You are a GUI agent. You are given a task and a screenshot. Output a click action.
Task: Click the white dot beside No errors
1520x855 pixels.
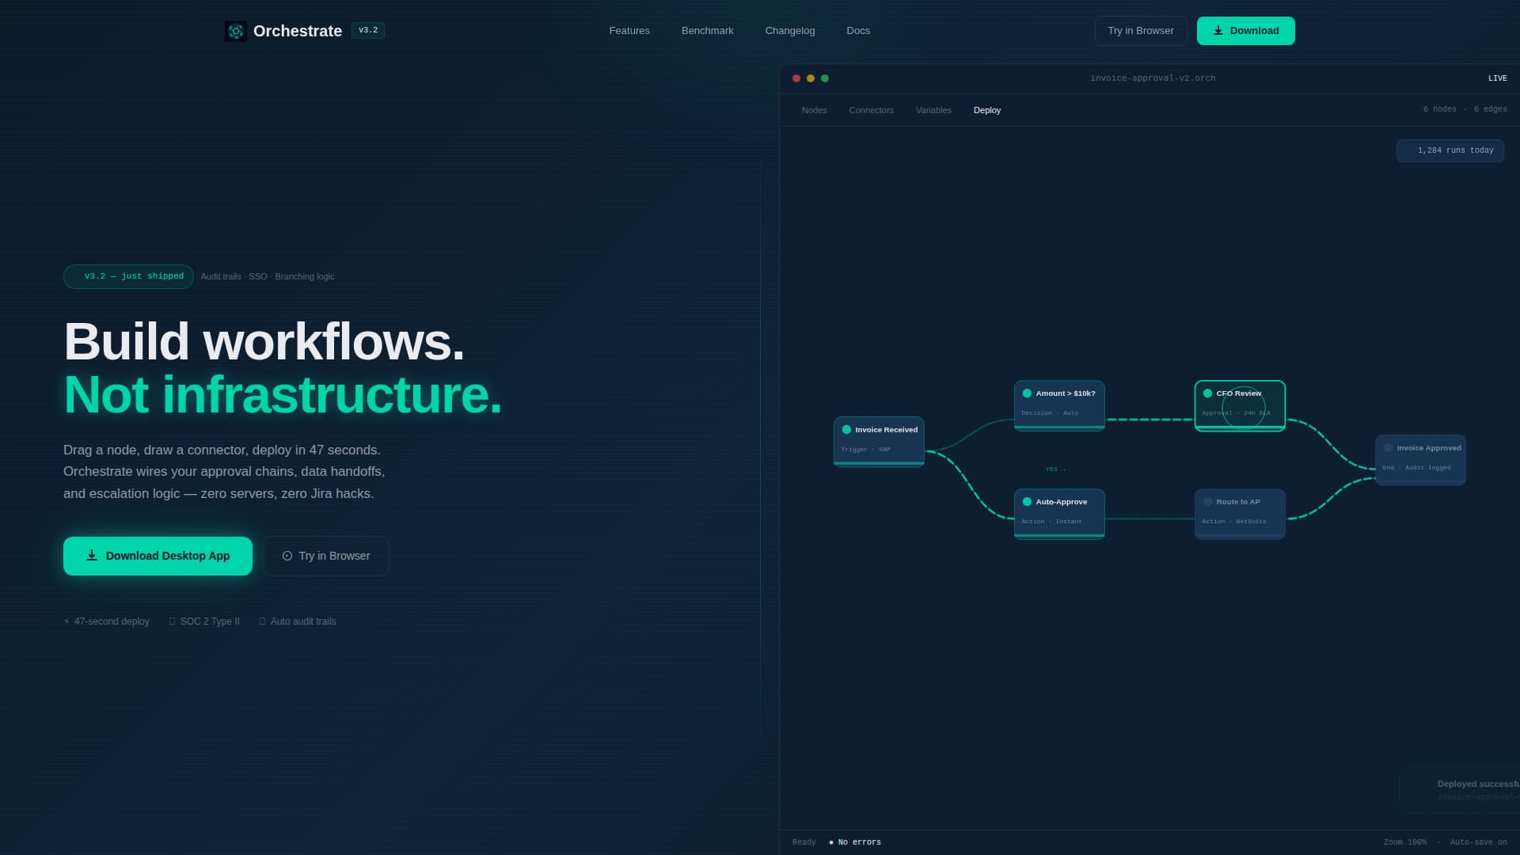[831, 842]
